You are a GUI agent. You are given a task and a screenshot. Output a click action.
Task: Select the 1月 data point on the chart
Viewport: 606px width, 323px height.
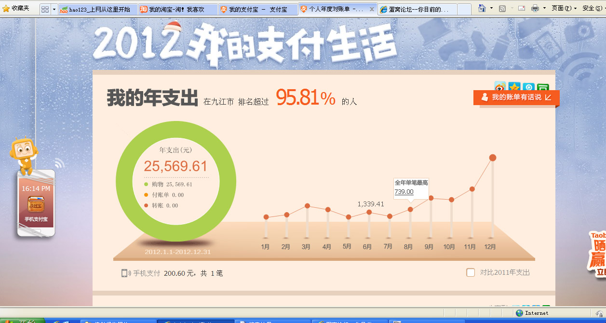click(x=266, y=217)
